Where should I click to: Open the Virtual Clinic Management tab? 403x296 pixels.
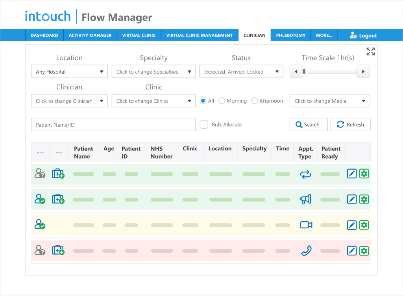point(200,35)
